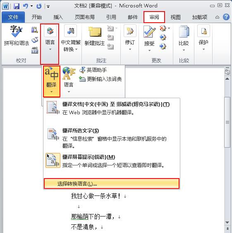Open Word Help with the question mark icon
232x233 pixels.
tap(226, 17)
